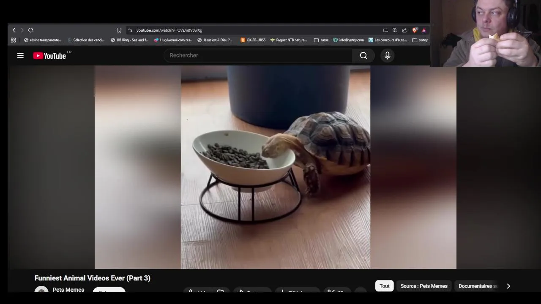541x304 pixels.
Task: Open the 'Paquet NTB nature' bookmark
Action: pos(289,40)
